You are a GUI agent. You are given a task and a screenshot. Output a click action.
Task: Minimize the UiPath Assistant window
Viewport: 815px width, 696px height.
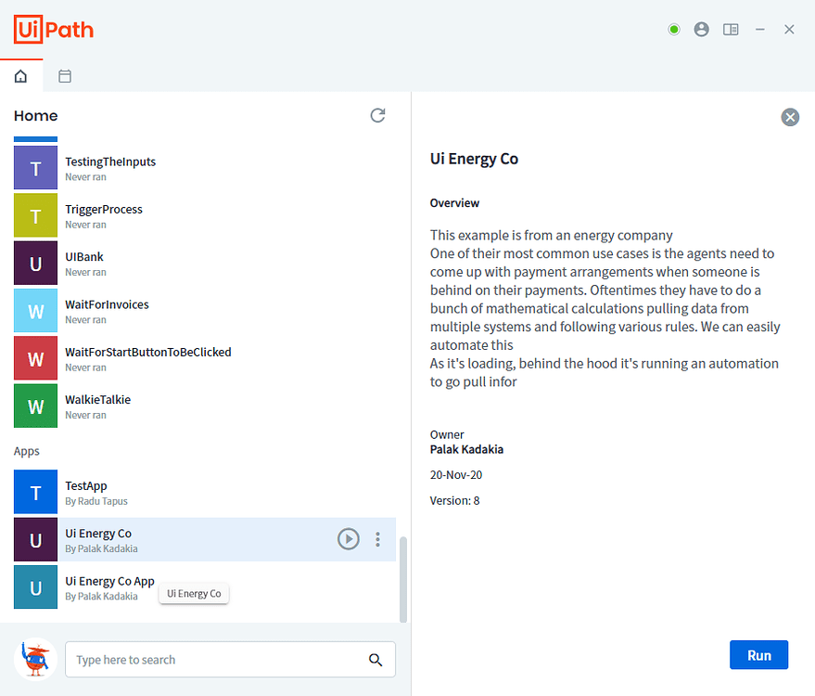click(x=760, y=30)
